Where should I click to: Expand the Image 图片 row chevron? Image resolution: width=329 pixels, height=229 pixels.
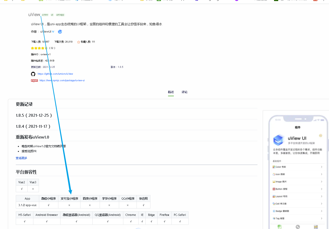(x=322, y=182)
